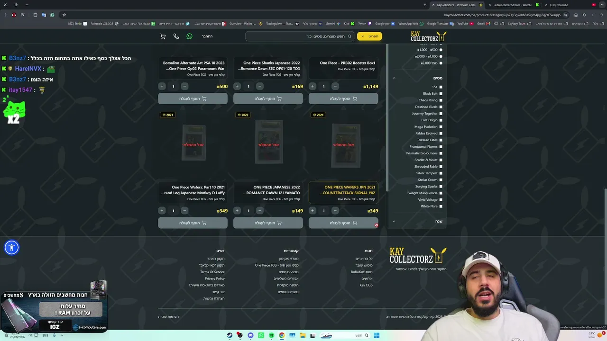This screenshot has height=341, width=607.
Task: Decrease quantity for Counterattack Signal #02 wafer
Action: 335,211
